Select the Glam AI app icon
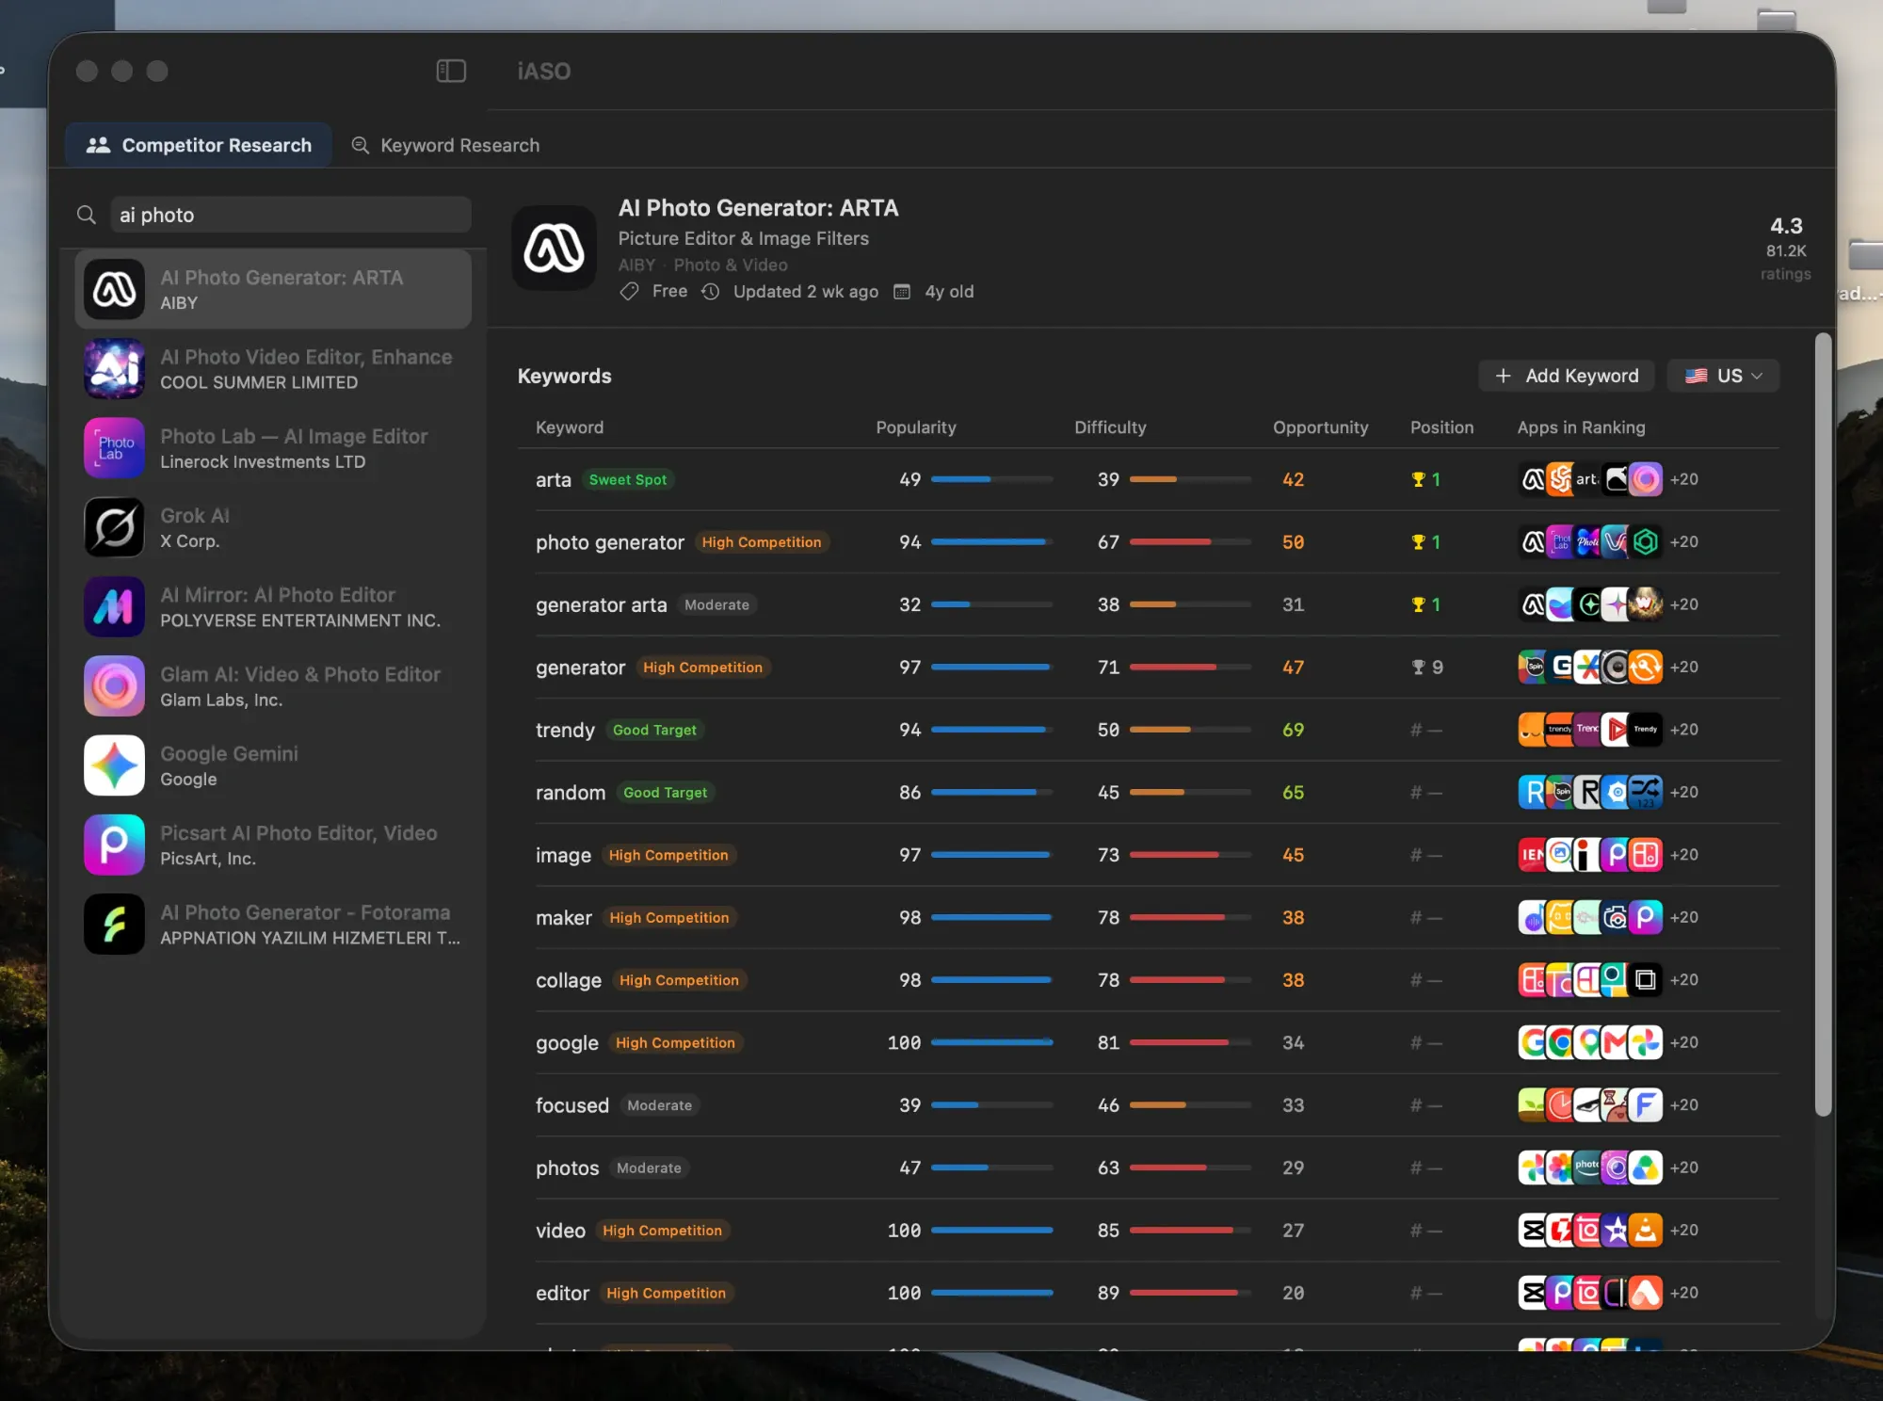The image size is (1883, 1401). 114,685
